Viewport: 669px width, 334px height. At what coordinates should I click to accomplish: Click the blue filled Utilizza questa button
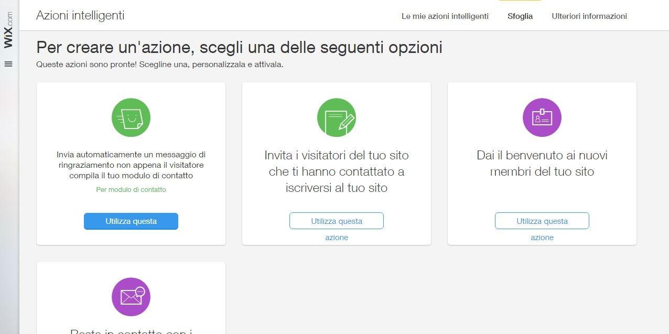click(x=131, y=221)
